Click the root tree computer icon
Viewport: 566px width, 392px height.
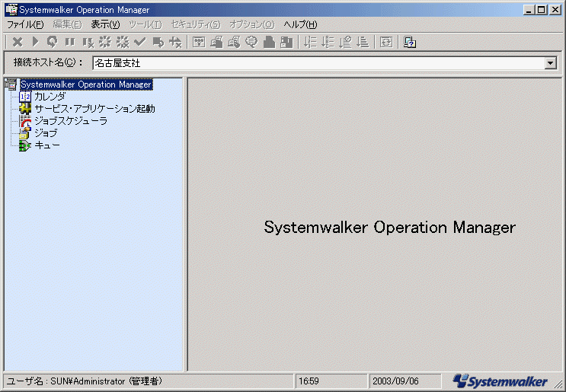[11, 84]
